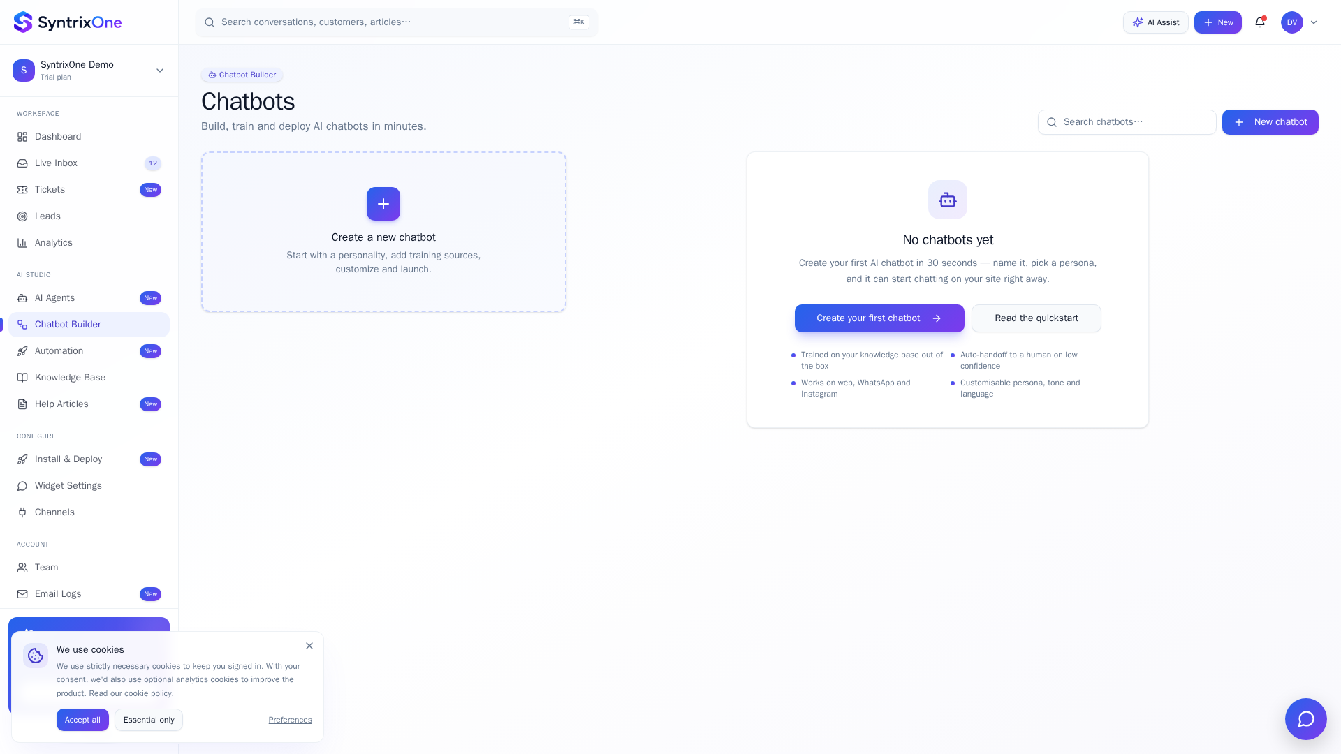Click the robot icon above No chatbots yet
The height and width of the screenshot is (754, 1341).
click(948, 200)
